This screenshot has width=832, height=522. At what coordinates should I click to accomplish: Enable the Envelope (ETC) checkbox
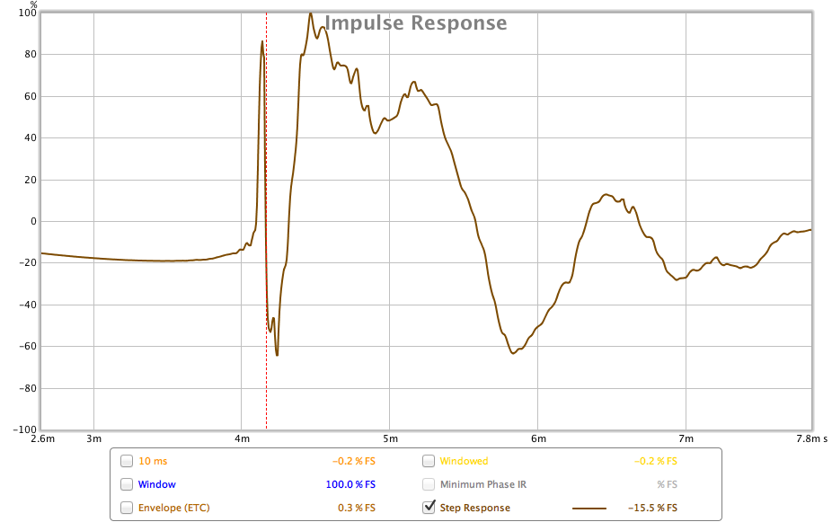127,508
